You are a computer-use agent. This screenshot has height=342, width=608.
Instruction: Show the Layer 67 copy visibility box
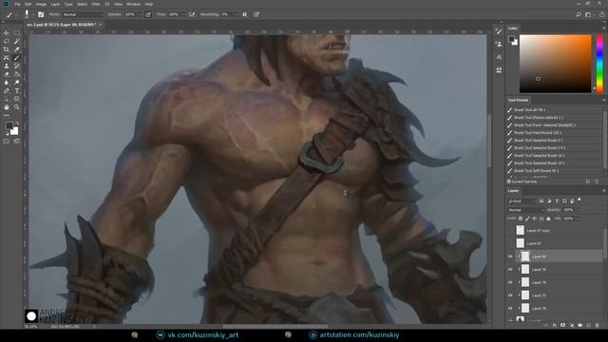[x=510, y=230]
